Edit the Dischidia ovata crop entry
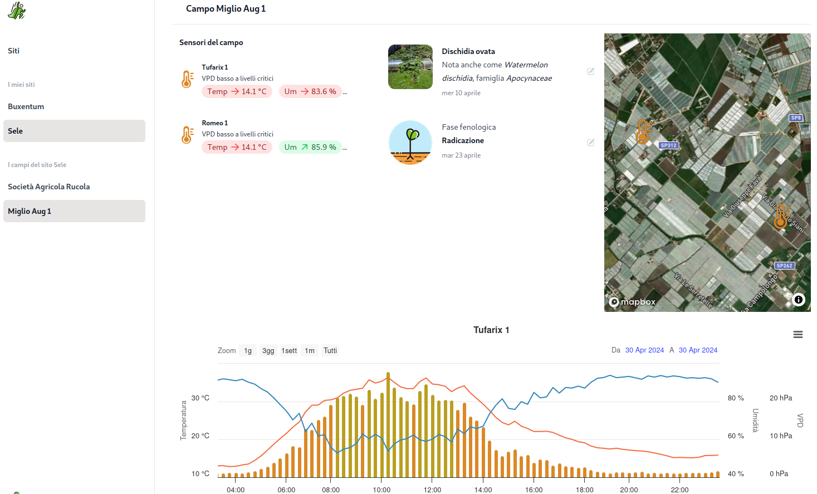 click(x=590, y=71)
